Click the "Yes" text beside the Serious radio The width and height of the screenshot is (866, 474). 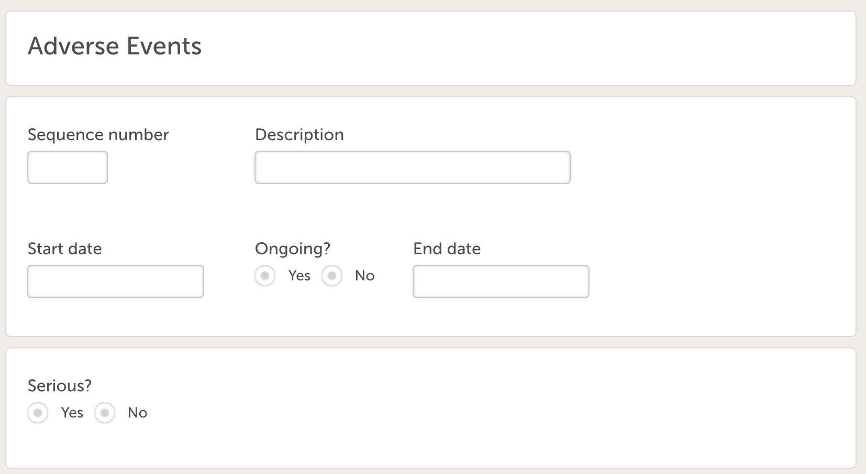pos(72,413)
